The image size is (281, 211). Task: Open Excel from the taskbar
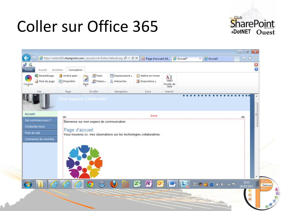click(137, 184)
